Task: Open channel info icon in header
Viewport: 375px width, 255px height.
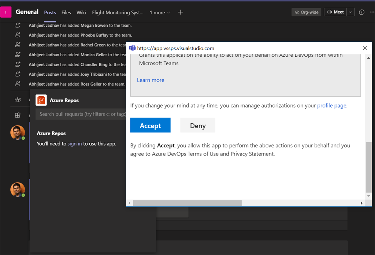Action: point(362,12)
